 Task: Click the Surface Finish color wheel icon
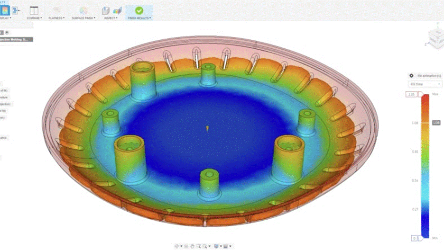click(83, 11)
